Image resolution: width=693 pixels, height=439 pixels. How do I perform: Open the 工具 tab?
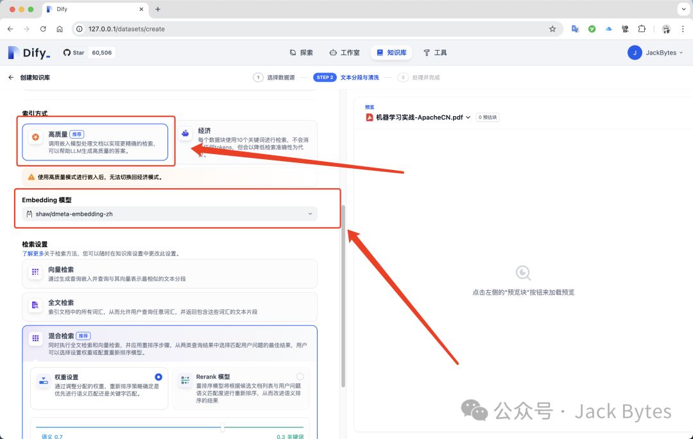point(435,53)
